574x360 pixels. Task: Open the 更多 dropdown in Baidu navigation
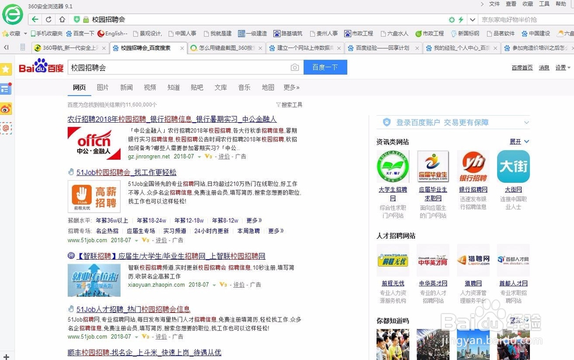click(290, 87)
